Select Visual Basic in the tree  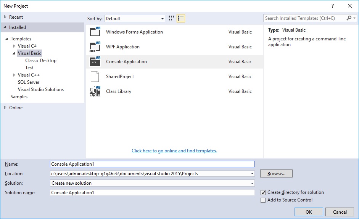point(29,53)
